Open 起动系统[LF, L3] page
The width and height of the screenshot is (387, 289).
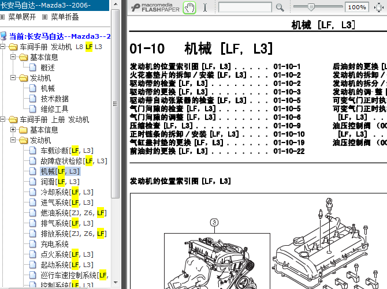point(67,265)
